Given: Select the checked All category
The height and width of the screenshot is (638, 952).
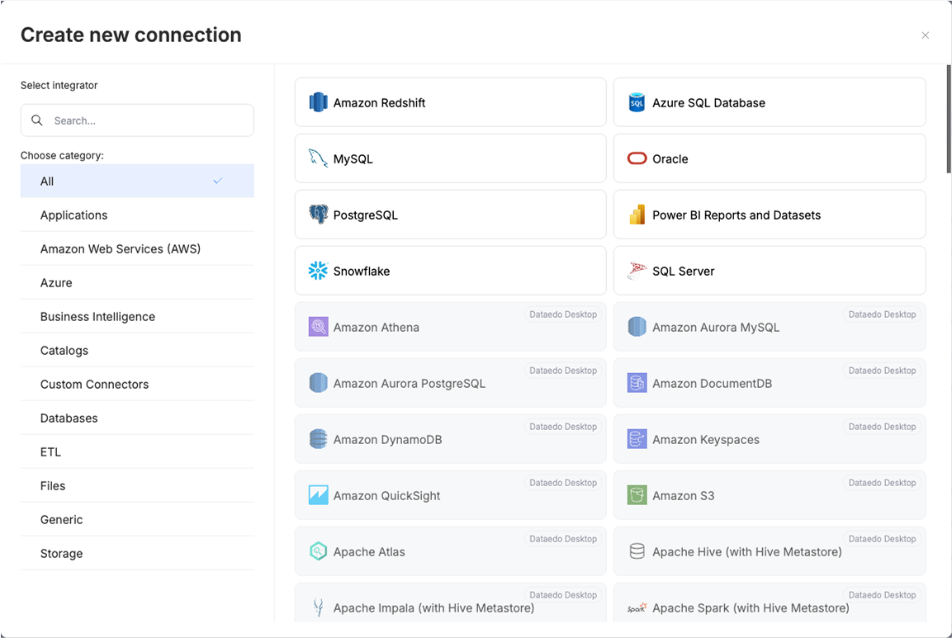Looking at the screenshot, I should pos(137,182).
